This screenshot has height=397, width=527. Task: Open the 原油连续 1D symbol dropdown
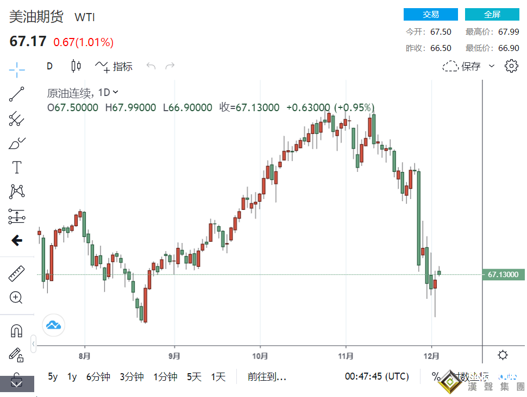[x=83, y=93]
